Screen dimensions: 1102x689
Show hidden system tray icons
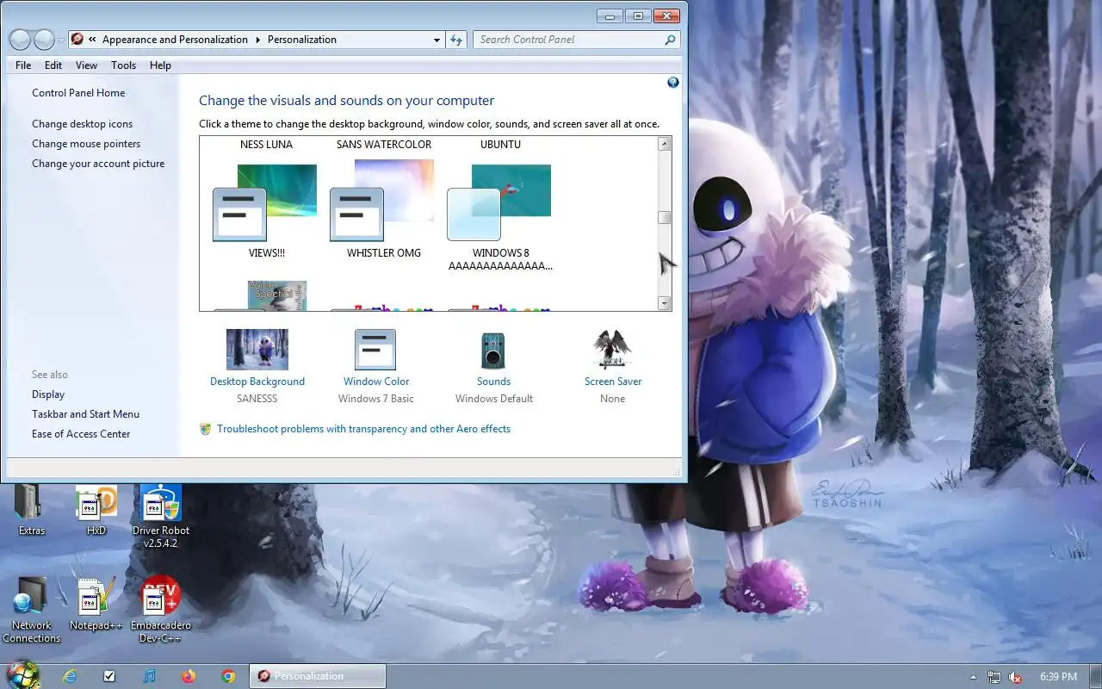tap(973, 677)
